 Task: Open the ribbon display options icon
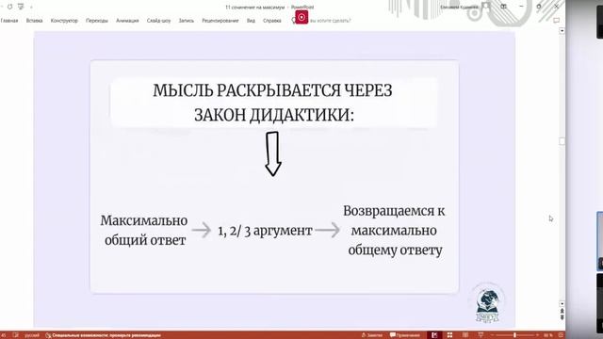pos(503,7)
